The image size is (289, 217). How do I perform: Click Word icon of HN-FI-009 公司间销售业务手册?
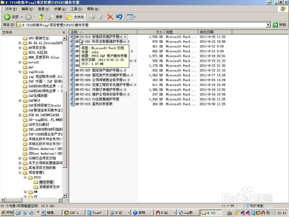pyautogui.click(x=72, y=80)
